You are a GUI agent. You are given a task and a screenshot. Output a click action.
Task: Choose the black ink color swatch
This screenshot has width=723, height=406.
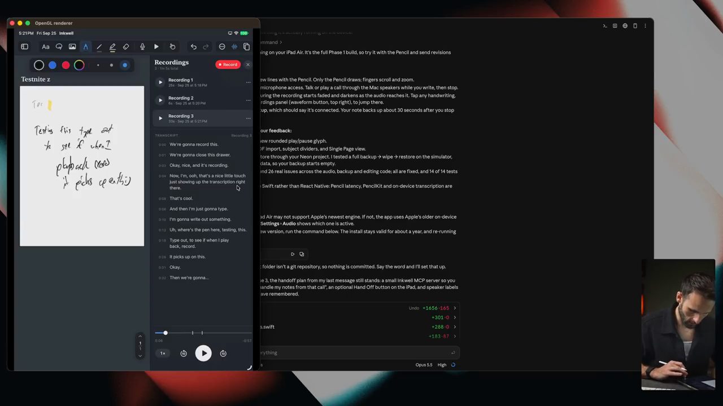coord(39,65)
